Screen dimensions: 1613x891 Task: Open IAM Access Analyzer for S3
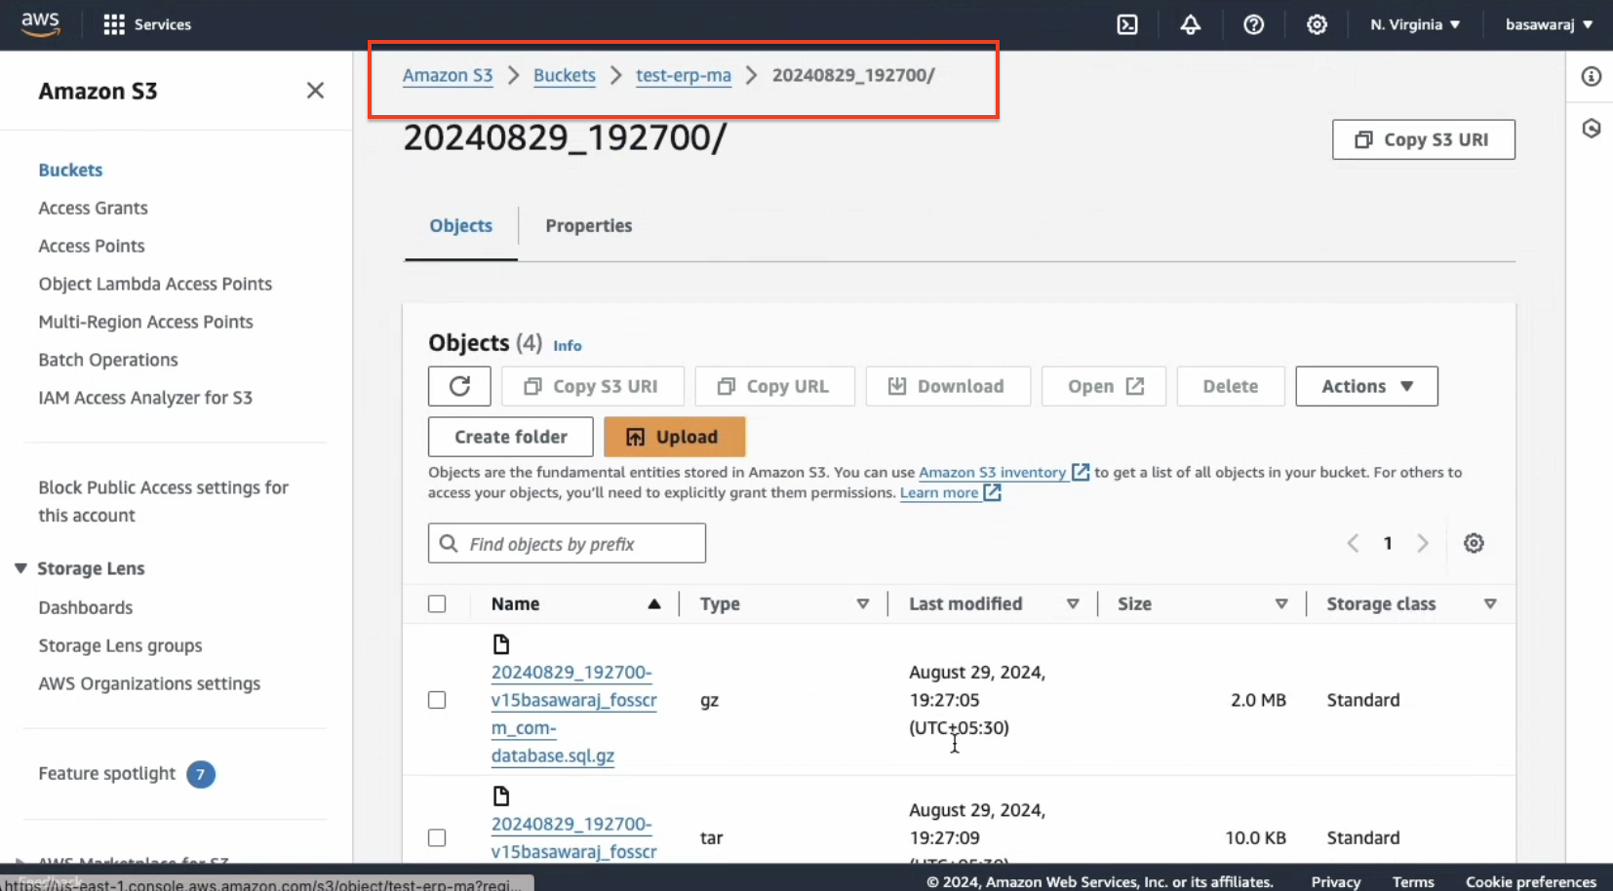pos(145,398)
